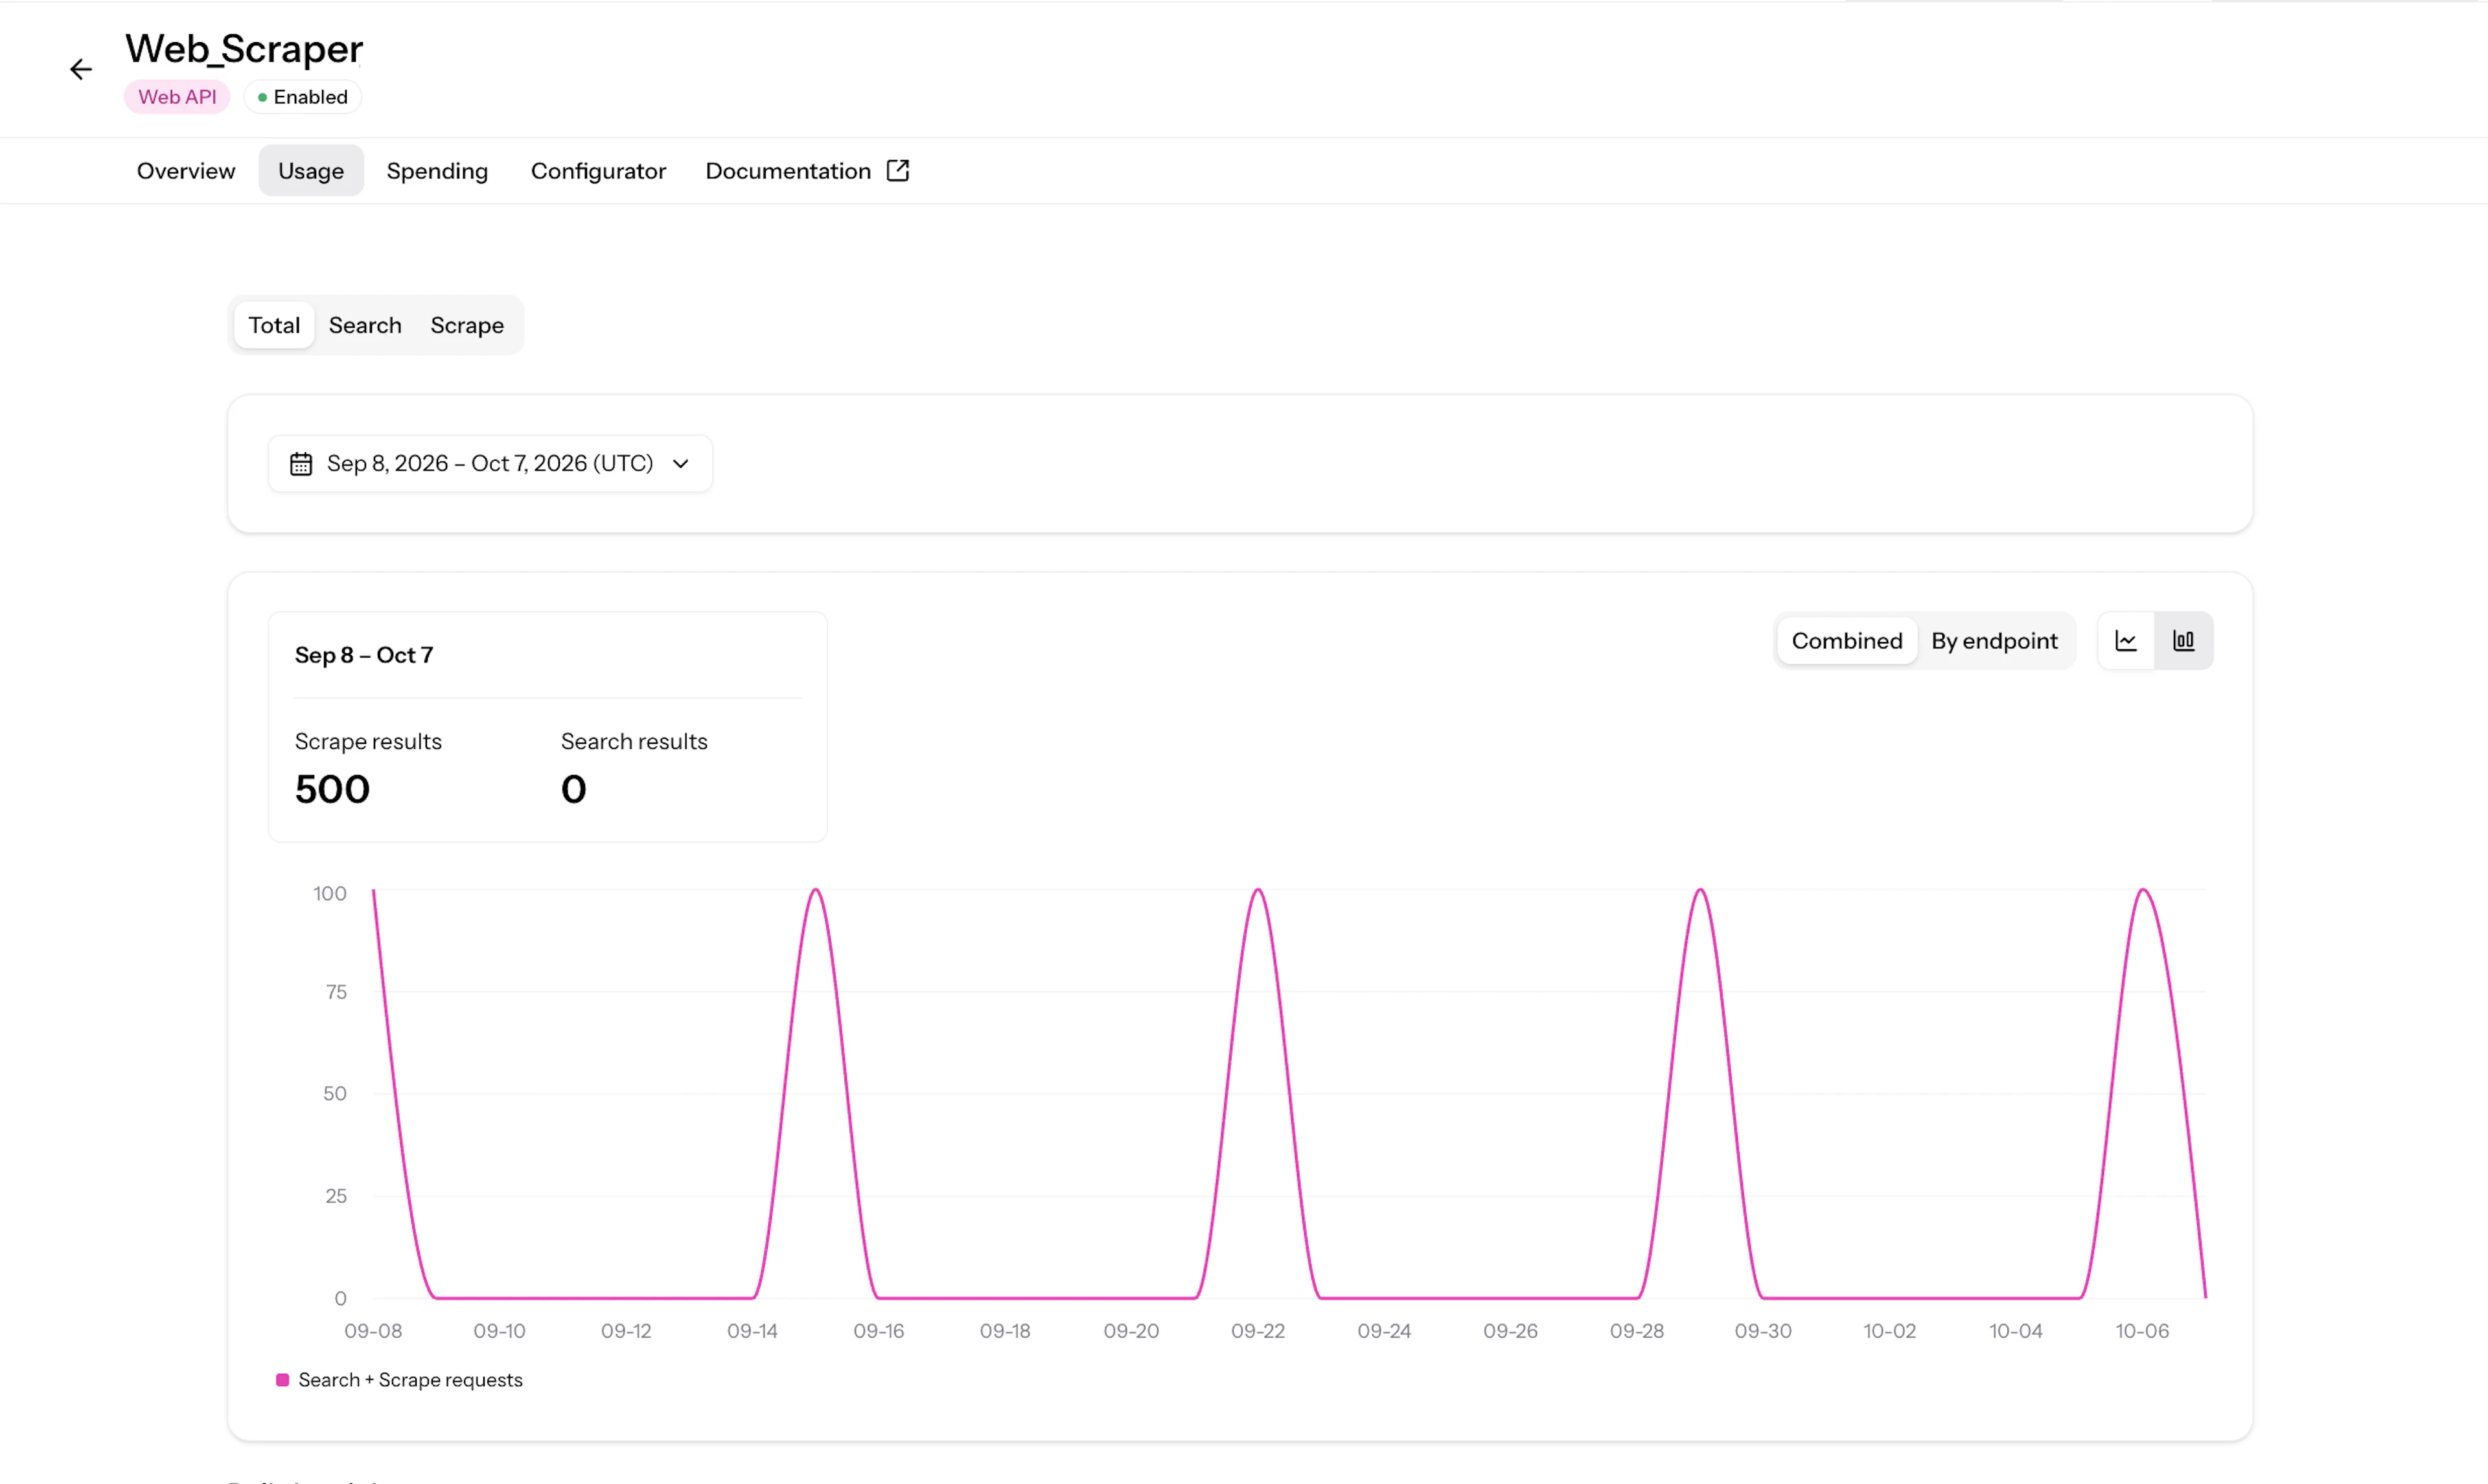Open the Documentation external link icon
Image resolution: width=2488 pixels, height=1484 pixels.
pyautogui.click(x=897, y=171)
